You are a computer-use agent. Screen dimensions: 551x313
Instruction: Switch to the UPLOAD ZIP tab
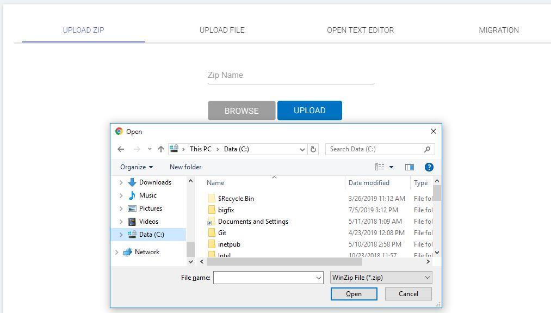pyautogui.click(x=83, y=30)
